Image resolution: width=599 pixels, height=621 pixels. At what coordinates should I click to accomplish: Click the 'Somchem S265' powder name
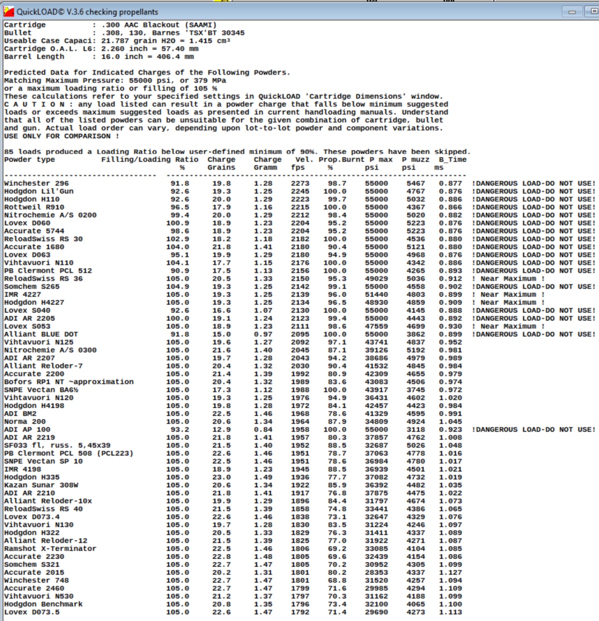pyautogui.click(x=32, y=287)
